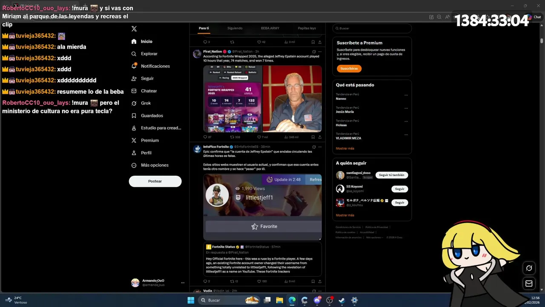Open Premium in the sidebar

145,140
